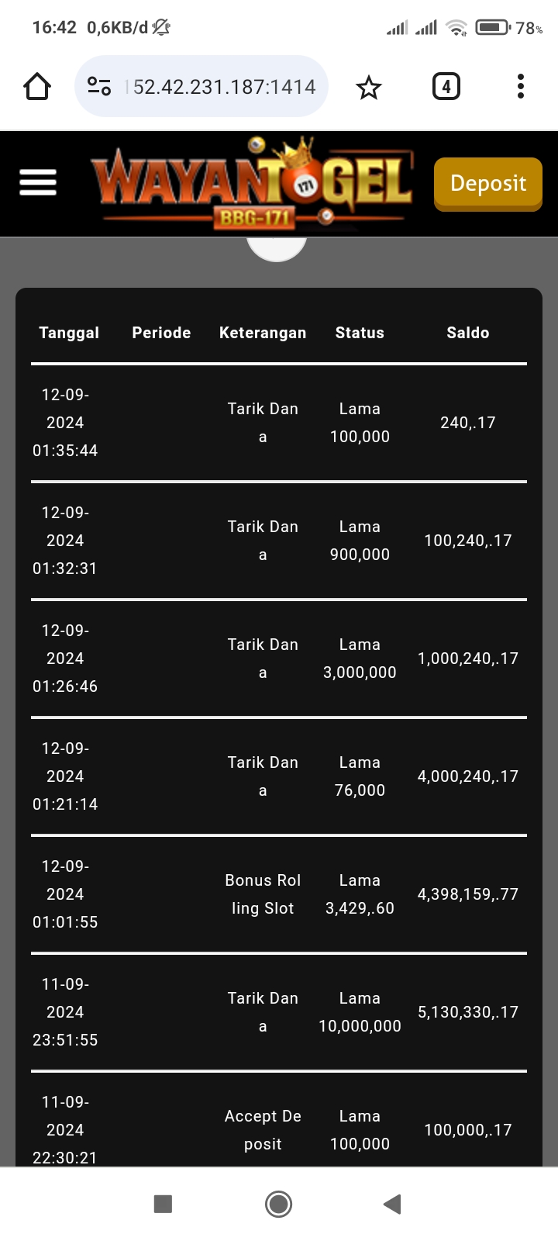Click the Deposit button
Image resolution: width=558 pixels, height=1241 pixels.
pos(487,184)
